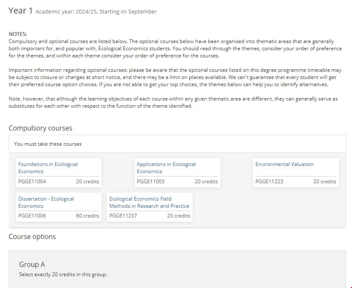Click course code PGGE11004
Image resolution: width=352 pixels, height=288 pixels.
point(32,182)
